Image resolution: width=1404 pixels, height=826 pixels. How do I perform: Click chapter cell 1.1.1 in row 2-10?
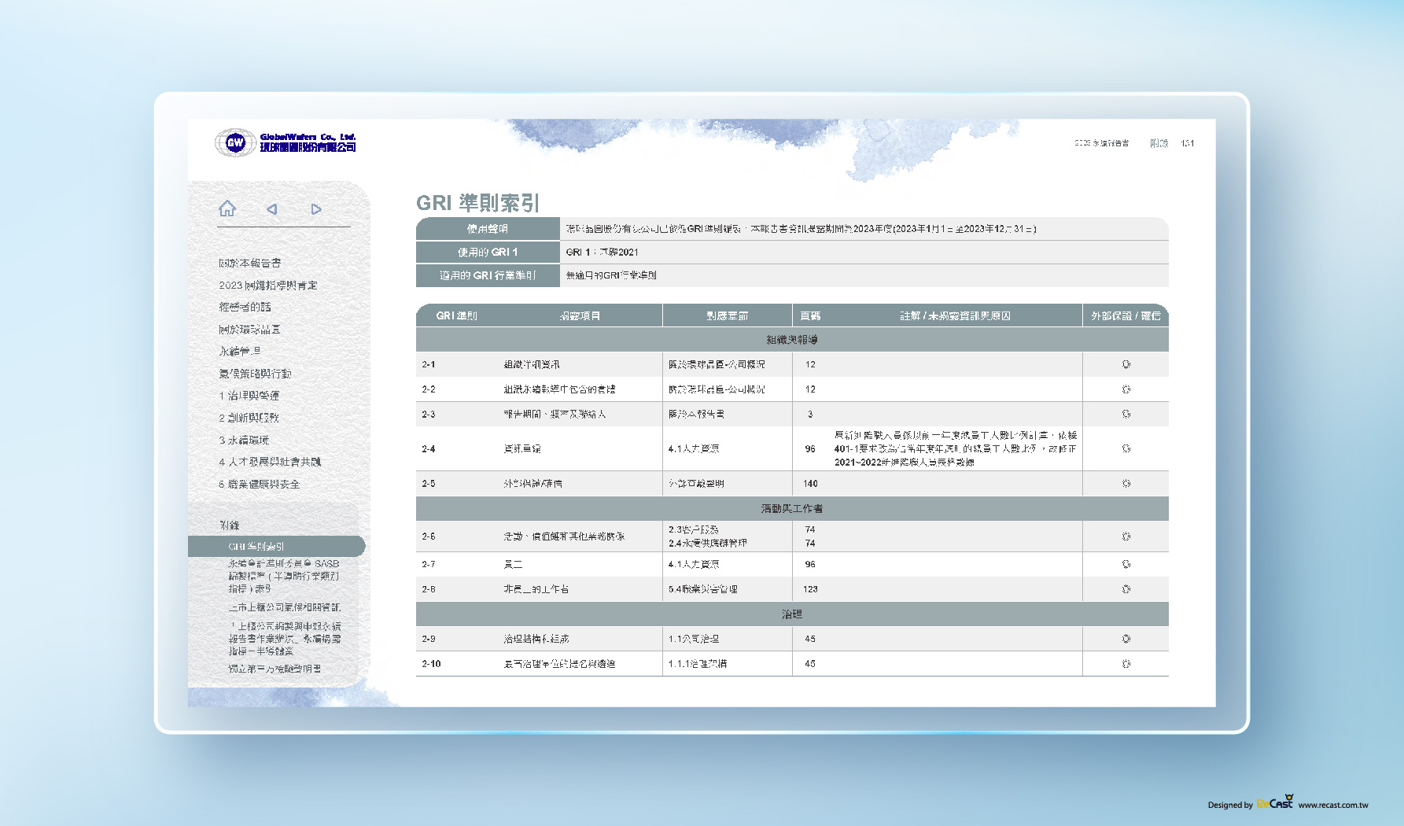coord(698,664)
